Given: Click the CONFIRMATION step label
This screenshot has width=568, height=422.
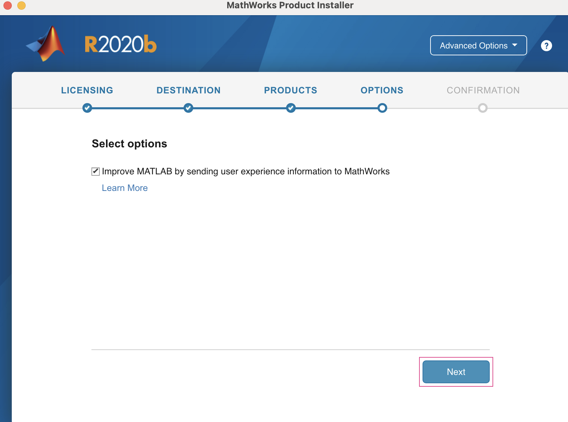Looking at the screenshot, I should [483, 90].
